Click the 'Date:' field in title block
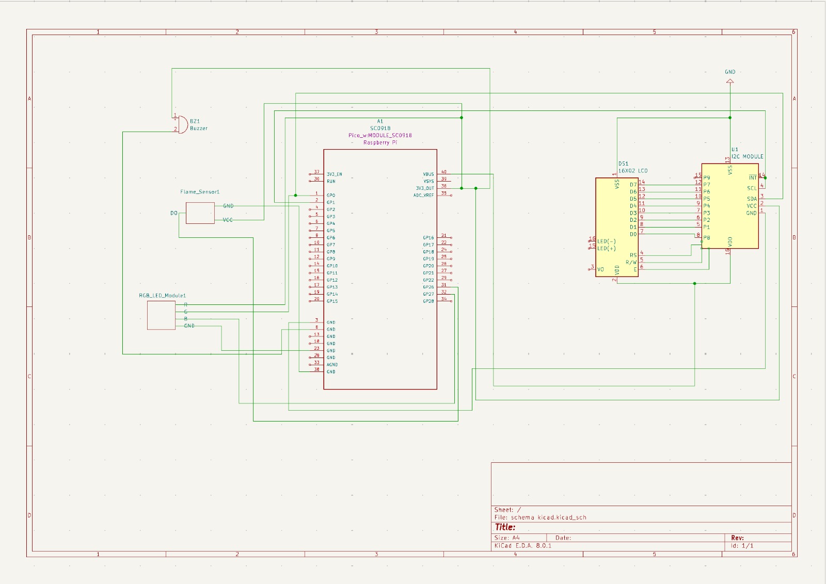 [x=563, y=538]
